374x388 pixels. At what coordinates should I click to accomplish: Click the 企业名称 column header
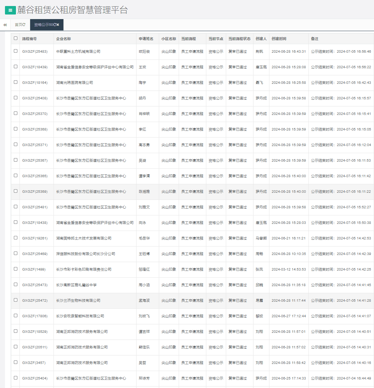coord(63,39)
